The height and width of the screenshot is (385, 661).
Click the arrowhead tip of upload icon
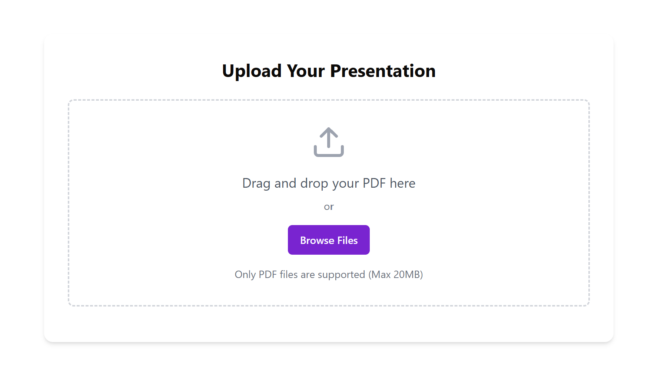[x=329, y=131]
